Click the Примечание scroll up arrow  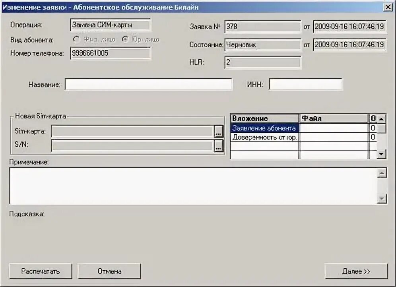point(382,173)
